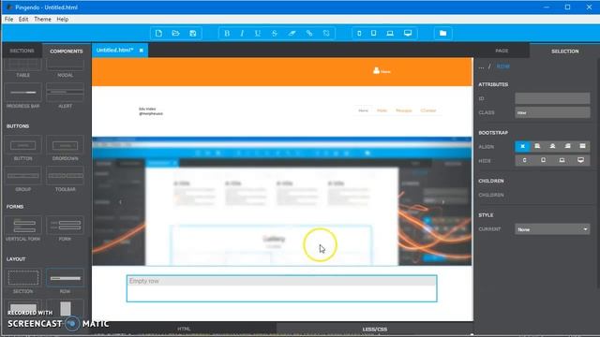Screen dimensions: 600x337
Task: Switch to the Selection tab
Action: click(564, 51)
